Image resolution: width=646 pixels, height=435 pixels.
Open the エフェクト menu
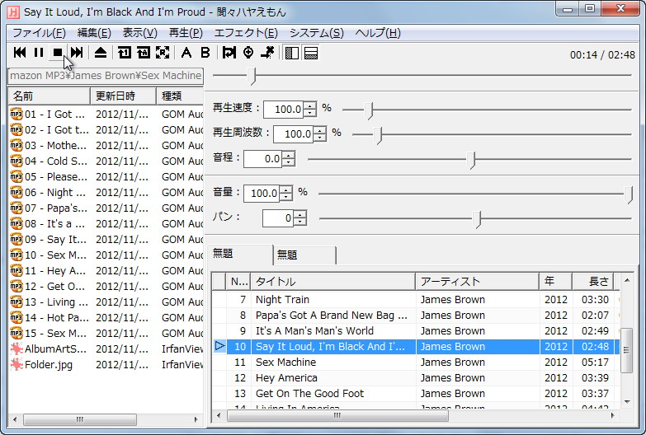pyautogui.click(x=246, y=33)
